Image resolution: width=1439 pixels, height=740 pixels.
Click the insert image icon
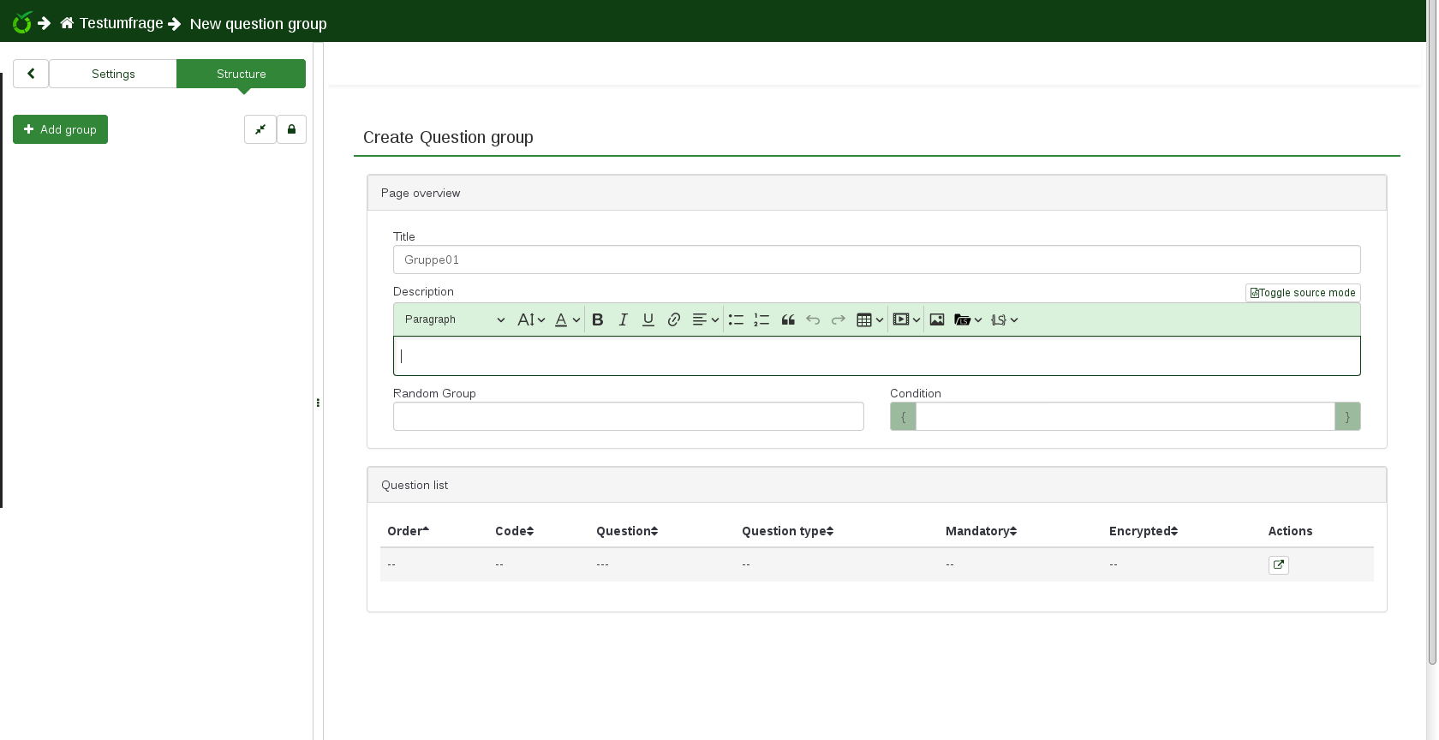(x=937, y=319)
